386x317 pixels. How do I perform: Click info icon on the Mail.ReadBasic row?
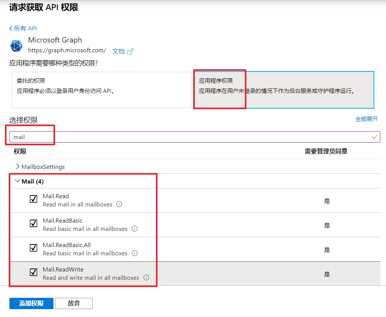coord(135,229)
